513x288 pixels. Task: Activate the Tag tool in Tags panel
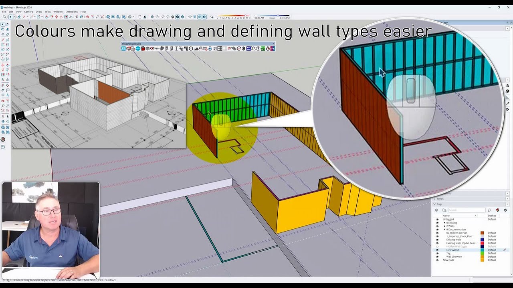pyautogui.click(x=489, y=210)
